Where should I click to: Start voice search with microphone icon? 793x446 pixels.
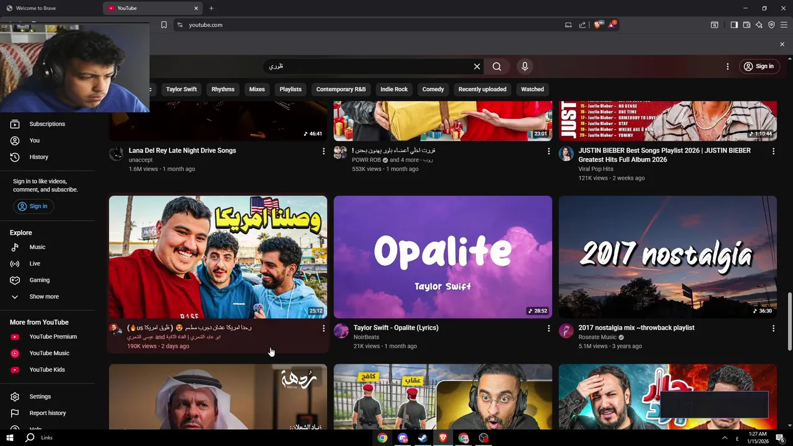[x=525, y=66]
